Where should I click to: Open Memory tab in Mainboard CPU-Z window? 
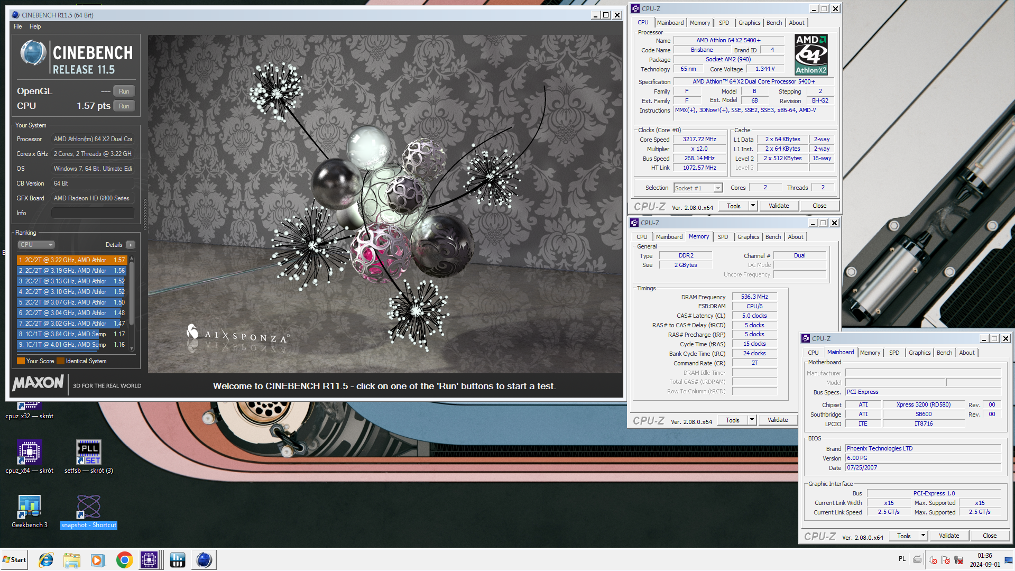870,353
